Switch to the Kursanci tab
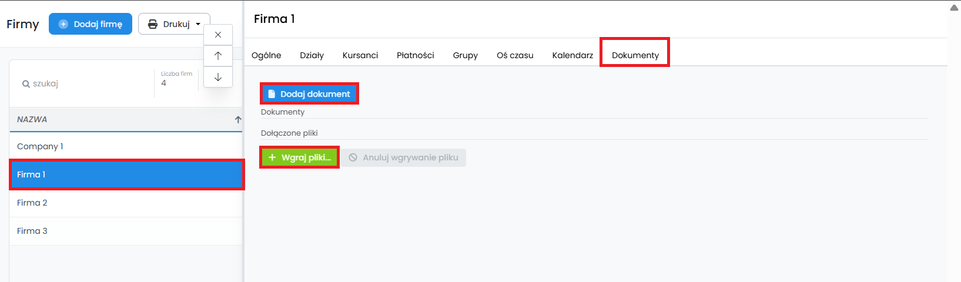Screen dimensions: 961x282 (x=360, y=55)
